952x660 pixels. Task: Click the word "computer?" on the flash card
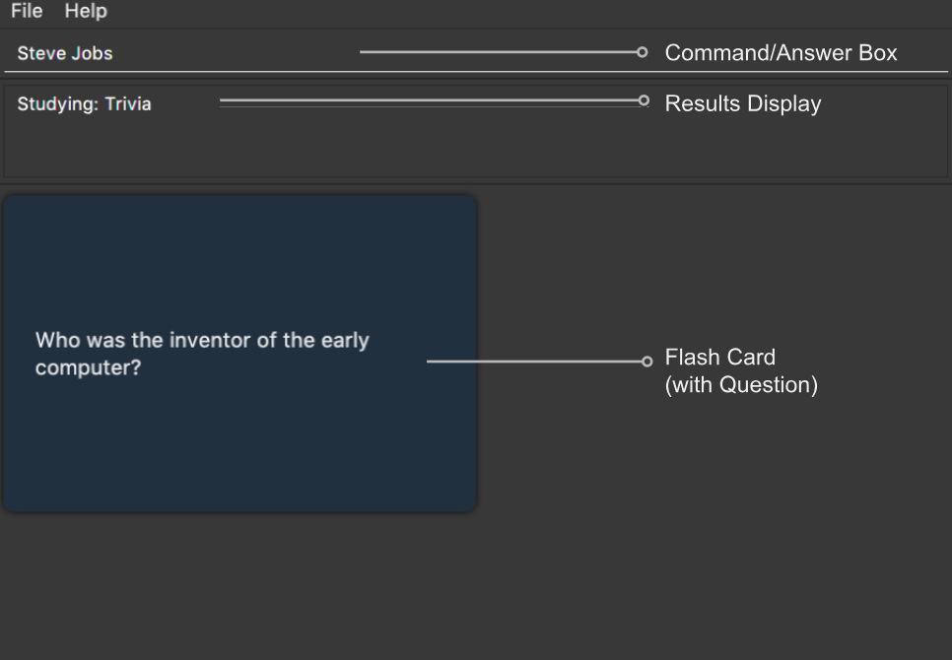[88, 367]
